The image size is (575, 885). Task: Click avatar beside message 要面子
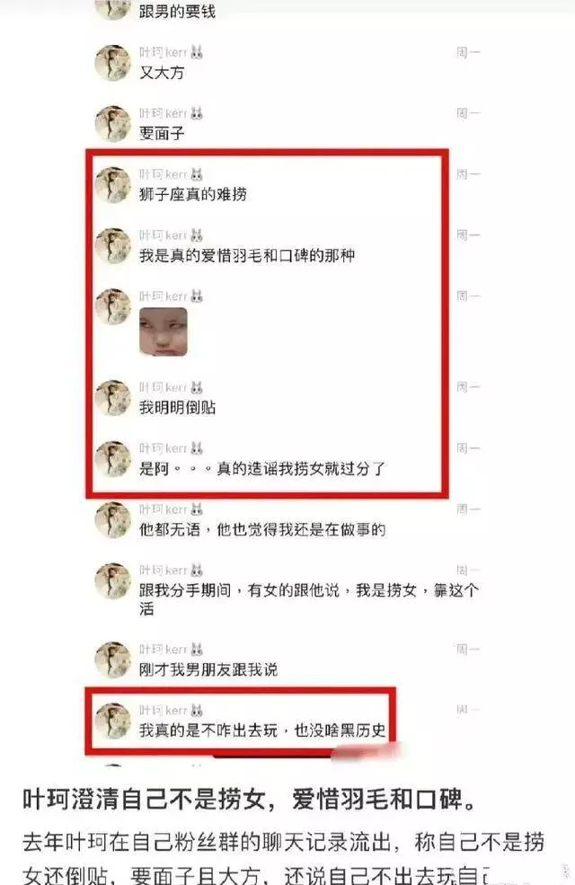pyautogui.click(x=113, y=124)
